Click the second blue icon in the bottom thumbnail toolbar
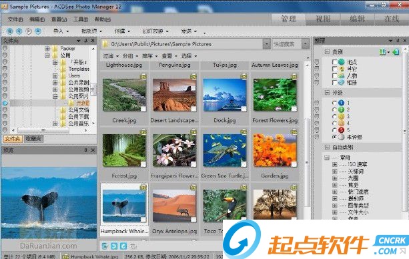409x259 pixels. (x=114, y=246)
